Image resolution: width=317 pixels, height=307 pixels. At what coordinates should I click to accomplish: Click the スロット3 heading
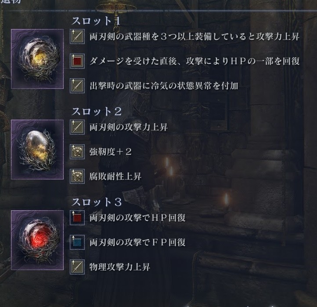97,202
